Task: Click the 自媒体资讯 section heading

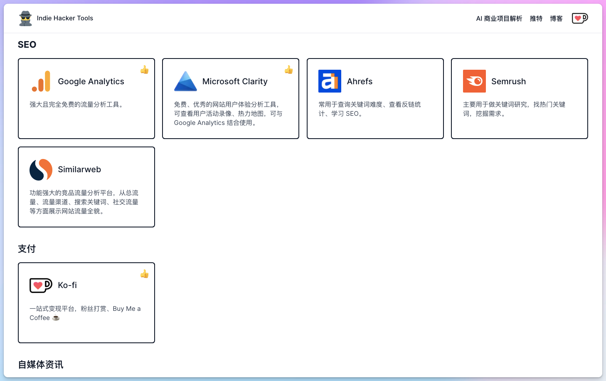Action: pyautogui.click(x=41, y=364)
